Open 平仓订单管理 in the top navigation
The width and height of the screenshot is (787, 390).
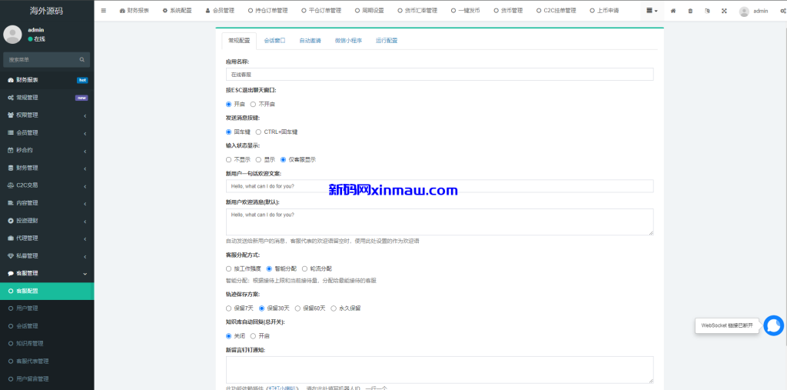tap(321, 11)
